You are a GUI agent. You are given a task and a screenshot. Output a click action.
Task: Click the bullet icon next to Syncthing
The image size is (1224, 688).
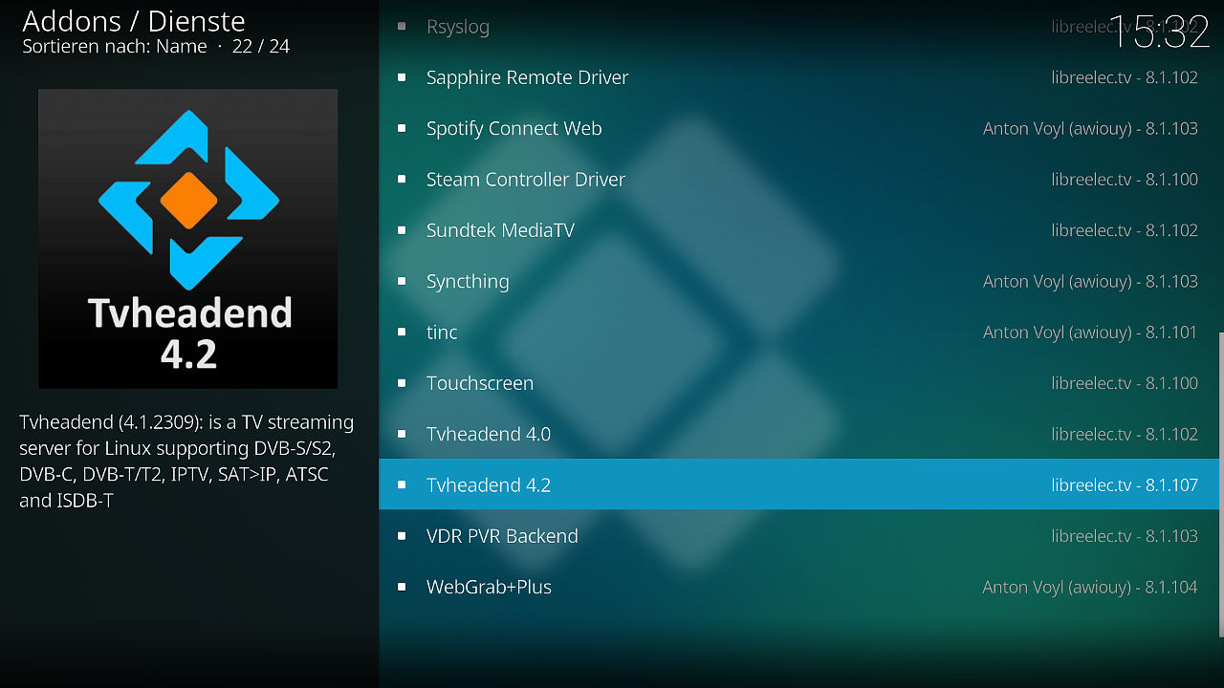pyautogui.click(x=402, y=281)
